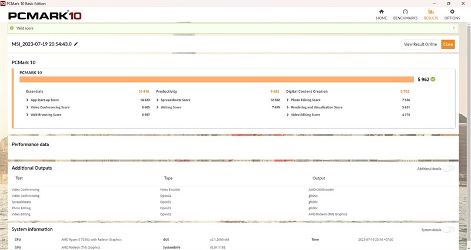471x250 pixels.
Task: Click the Productivity score 9 682
Action: 274,91
